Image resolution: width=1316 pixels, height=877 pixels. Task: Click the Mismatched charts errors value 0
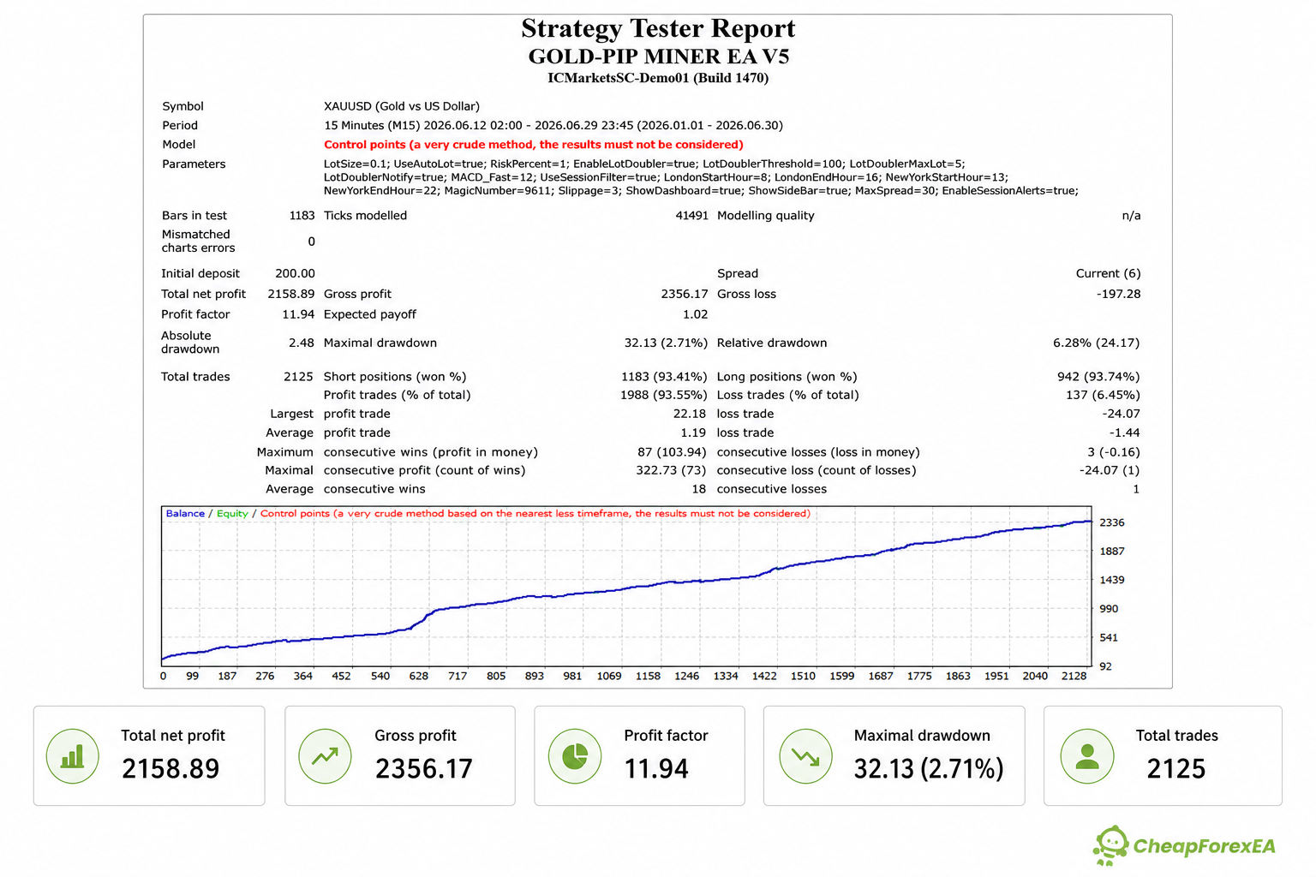pos(311,242)
